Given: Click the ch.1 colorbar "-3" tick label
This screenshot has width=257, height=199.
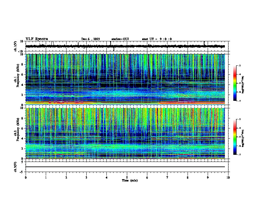Looking at the screenshot, I should 239,65.
